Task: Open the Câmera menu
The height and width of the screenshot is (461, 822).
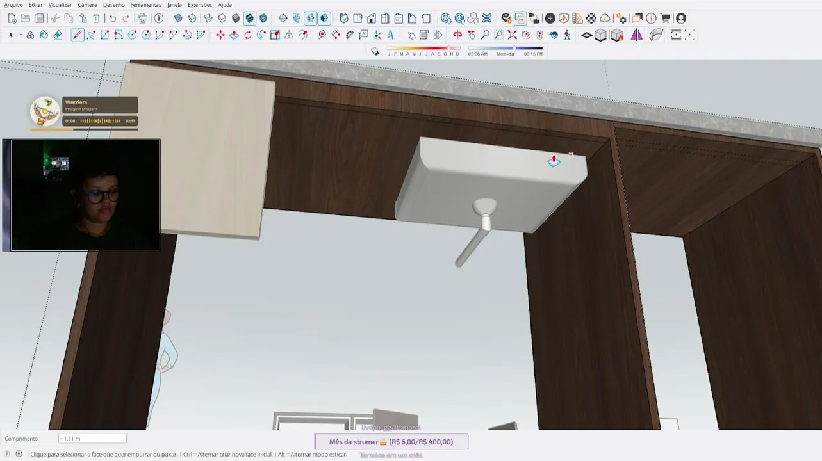Action: (x=87, y=5)
